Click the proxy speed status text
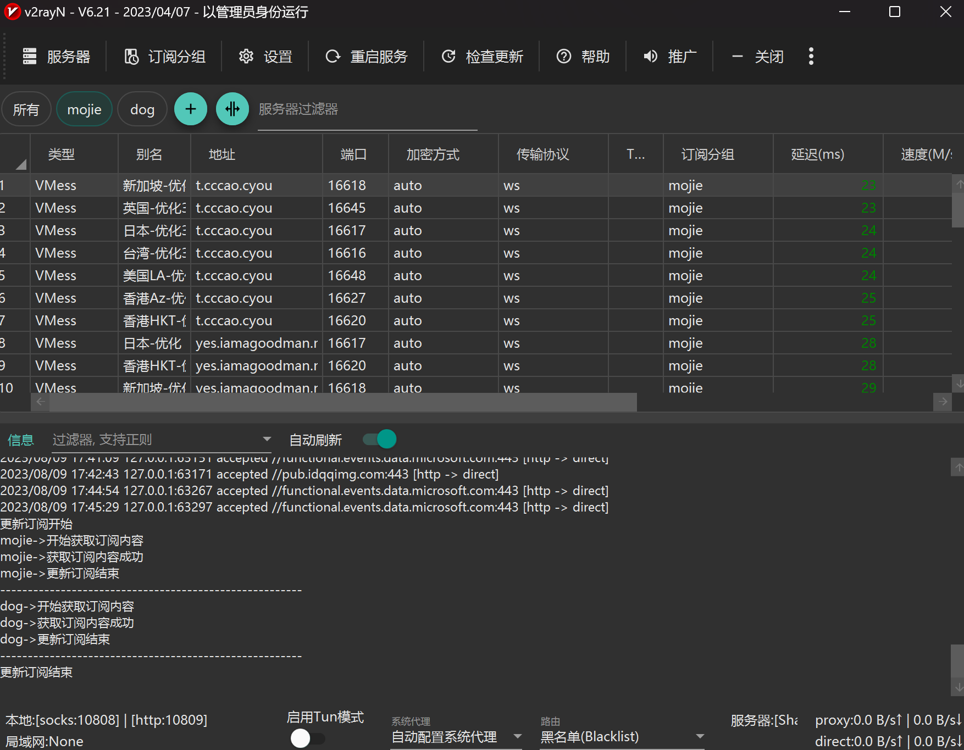 click(x=888, y=720)
